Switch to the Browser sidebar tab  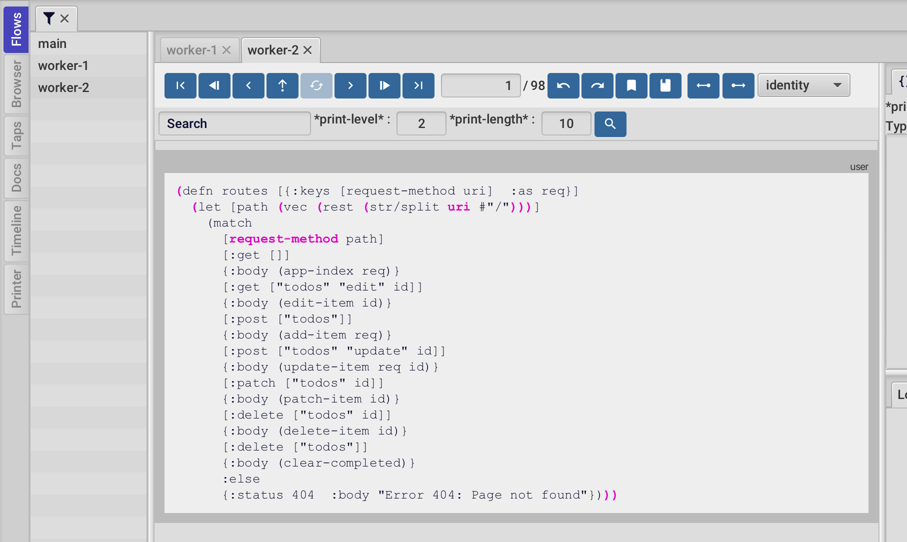(x=16, y=84)
